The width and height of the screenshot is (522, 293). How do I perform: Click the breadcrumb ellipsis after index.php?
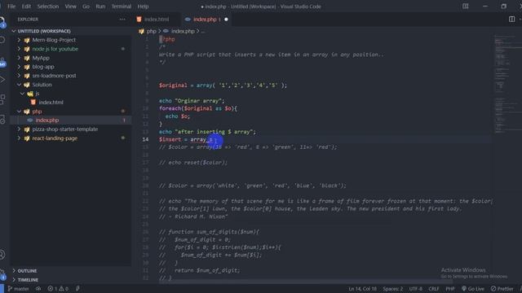(203, 32)
